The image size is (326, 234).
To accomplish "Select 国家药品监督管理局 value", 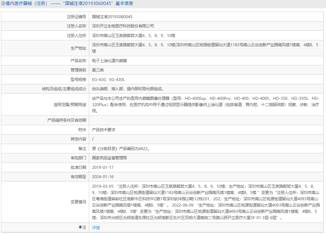I will pyautogui.click(x=109, y=158).
